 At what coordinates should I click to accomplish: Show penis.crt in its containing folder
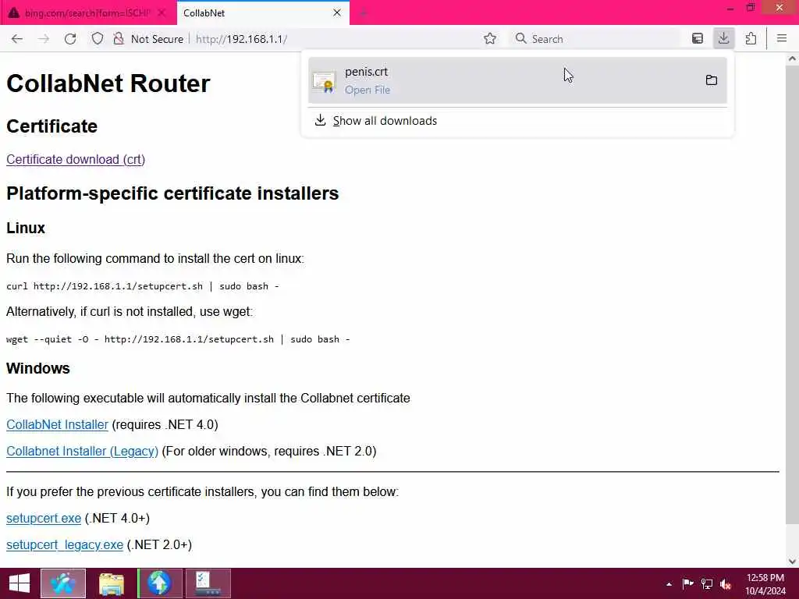[712, 80]
